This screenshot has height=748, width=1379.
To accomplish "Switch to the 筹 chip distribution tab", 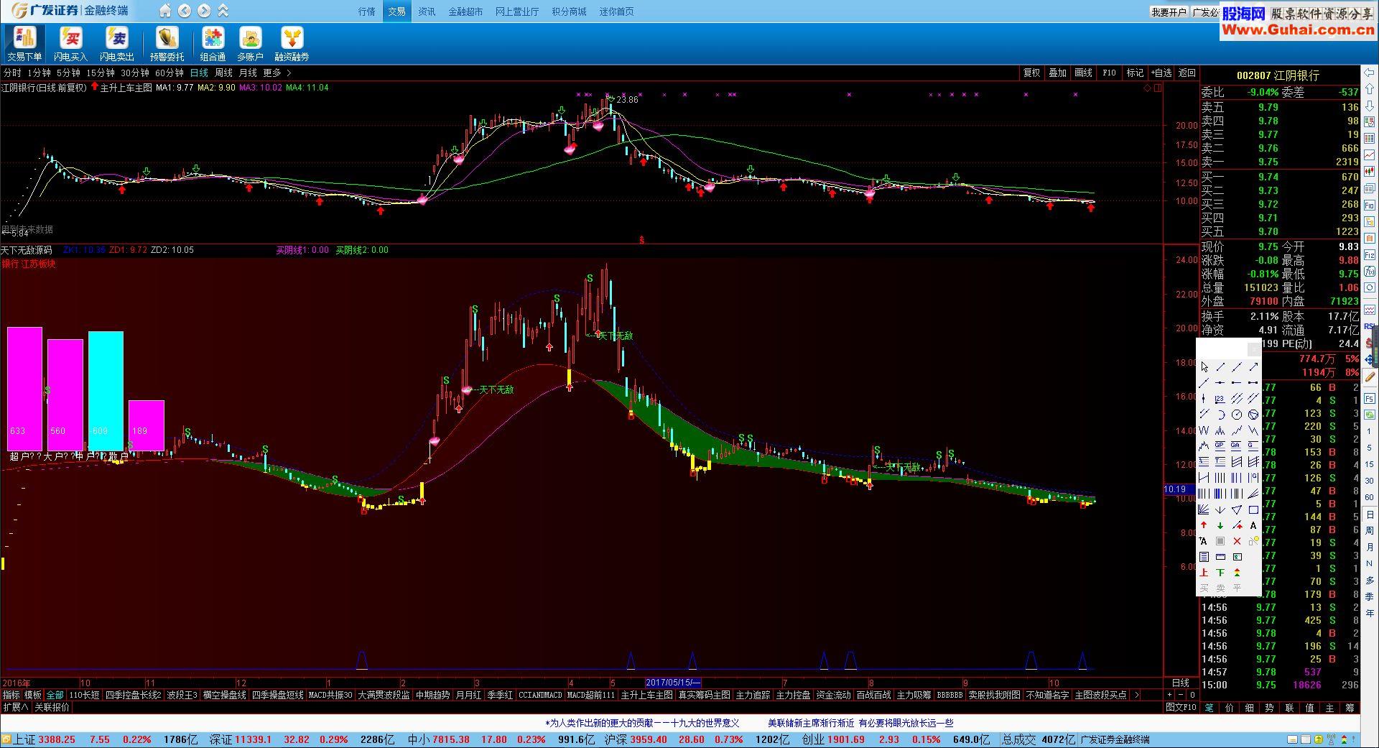I will [1349, 708].
